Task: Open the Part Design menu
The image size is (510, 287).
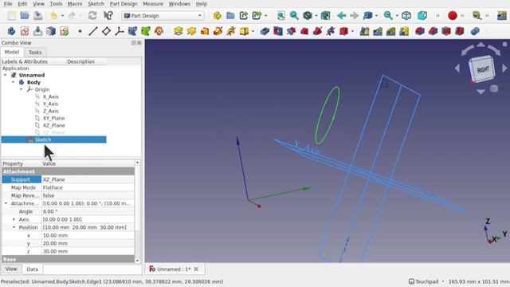Action: pos(124,4)
